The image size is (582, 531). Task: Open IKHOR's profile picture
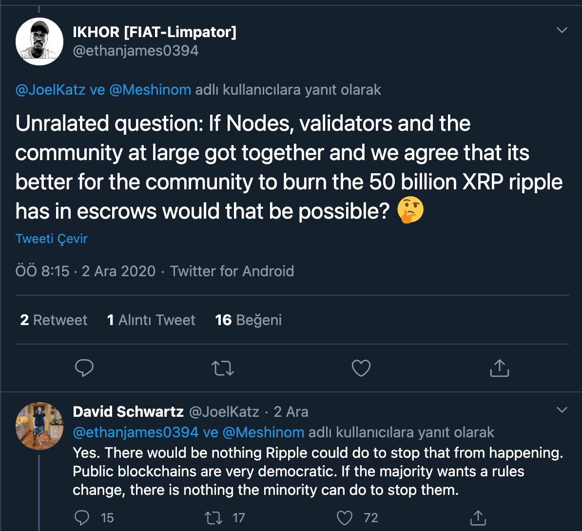39,41
